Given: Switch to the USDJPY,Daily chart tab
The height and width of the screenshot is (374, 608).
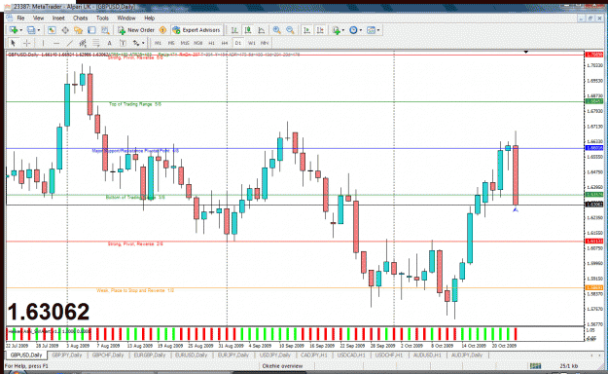Looking at the screenshot, I should click(275, 355).
